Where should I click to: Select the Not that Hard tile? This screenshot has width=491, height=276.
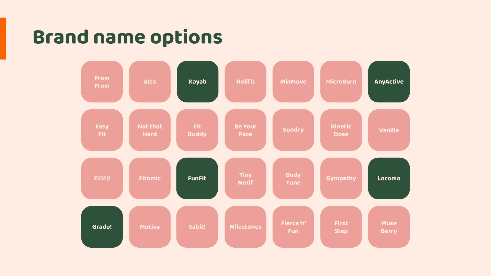[150, 130]
